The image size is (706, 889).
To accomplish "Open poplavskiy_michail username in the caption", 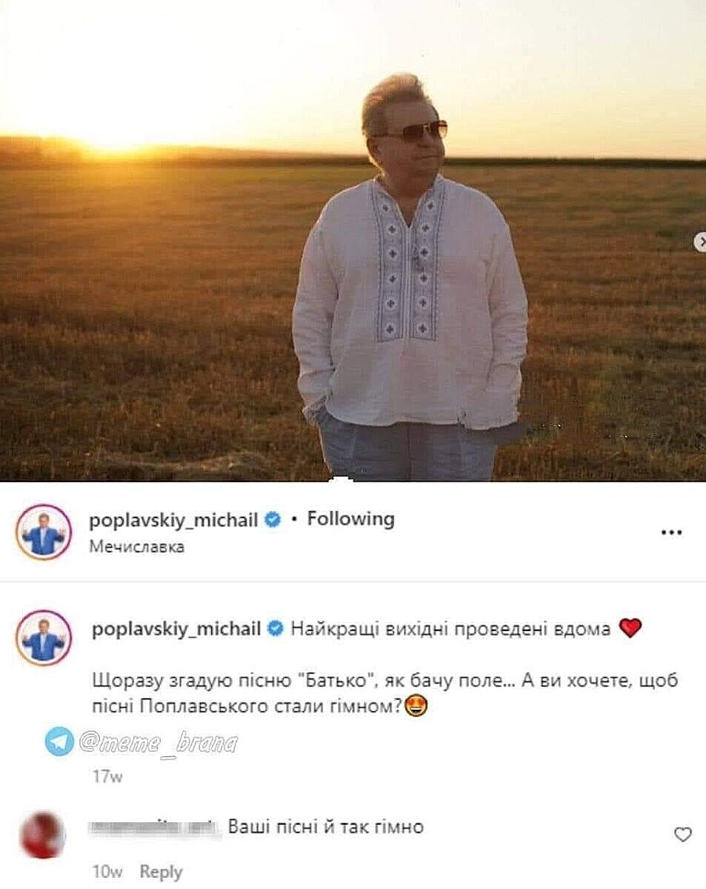I will tap(176, 630).
